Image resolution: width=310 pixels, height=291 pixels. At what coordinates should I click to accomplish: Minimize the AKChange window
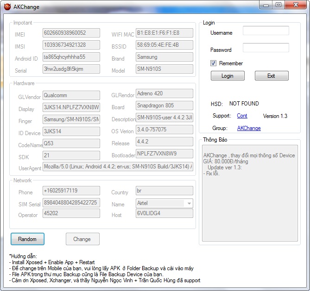click(x=266, y=5)
